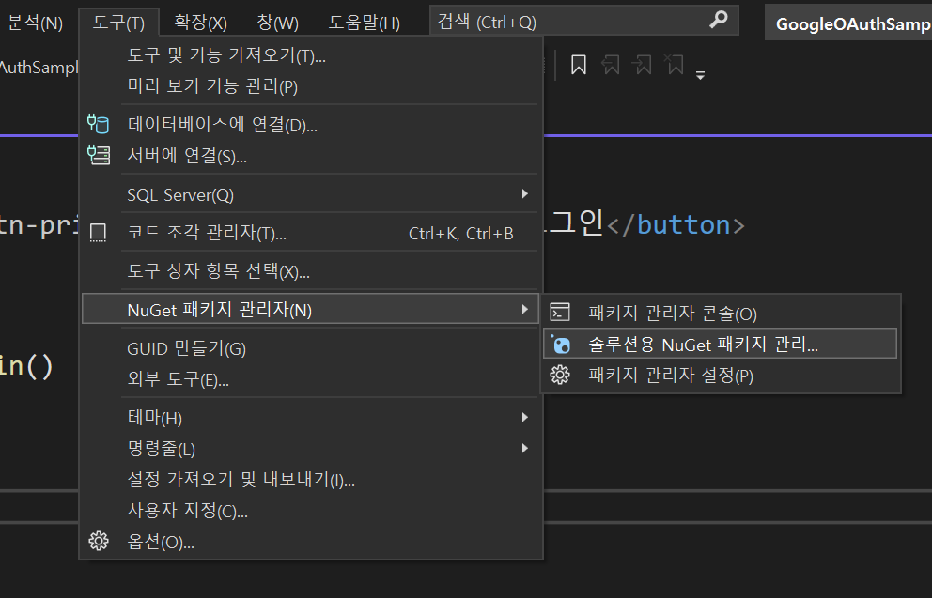Click the gear icon beside 옵션

click(99, 541)
